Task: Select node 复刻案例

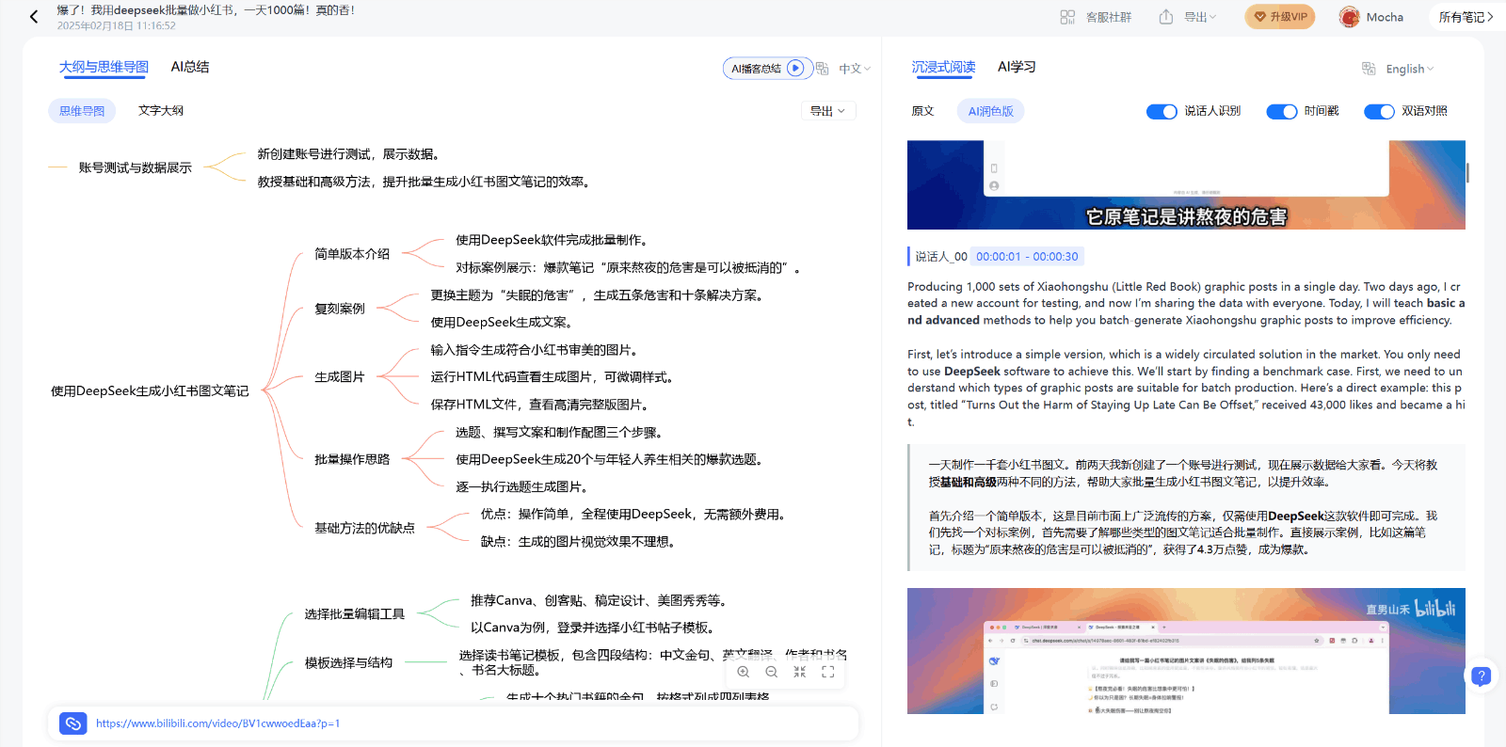Action: coord(340,309)
